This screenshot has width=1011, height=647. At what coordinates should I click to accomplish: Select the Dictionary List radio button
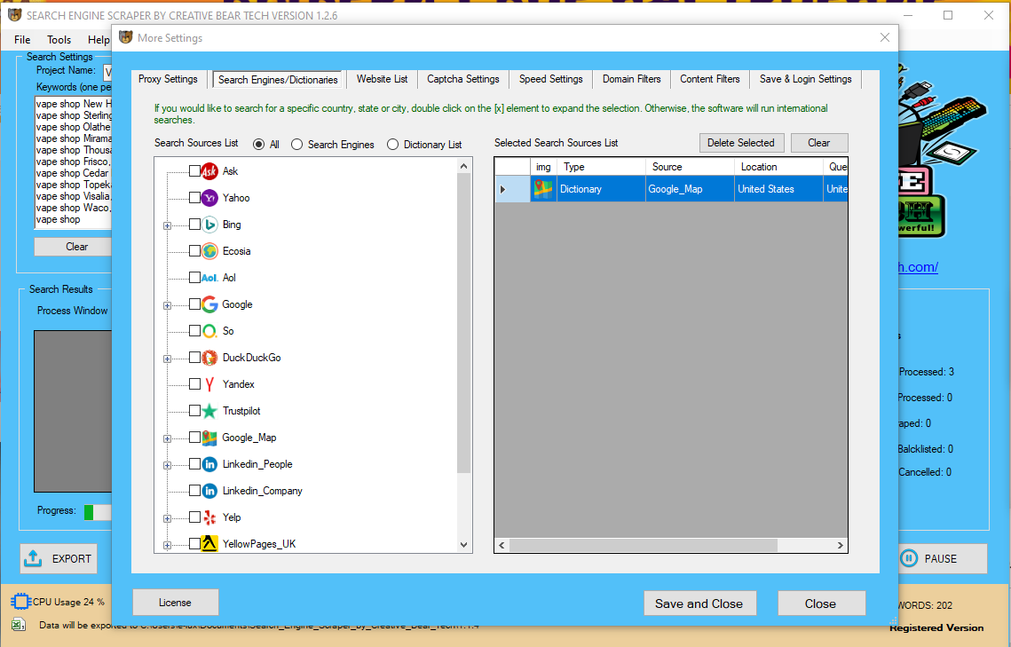[x=392, y=145]
